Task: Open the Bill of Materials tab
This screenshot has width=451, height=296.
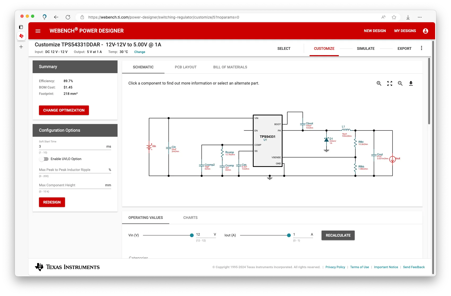Action: (230, 67)
